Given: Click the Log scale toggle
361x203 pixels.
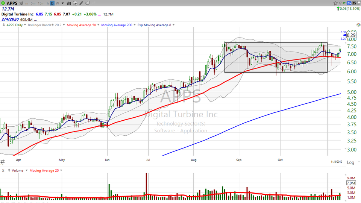Looking at the screenshot, I should (350, 162).
